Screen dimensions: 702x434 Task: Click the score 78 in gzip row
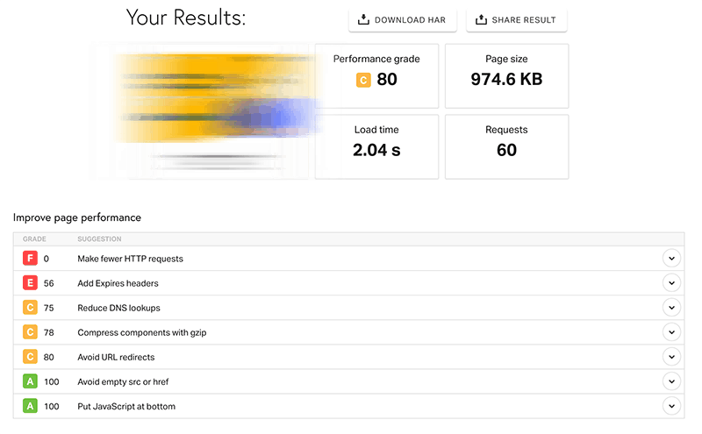click(x=49, y=332)
